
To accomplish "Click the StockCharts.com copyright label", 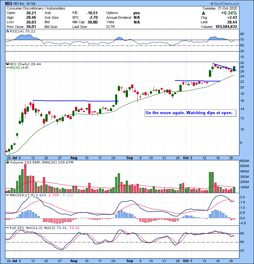I will point(225,3).
